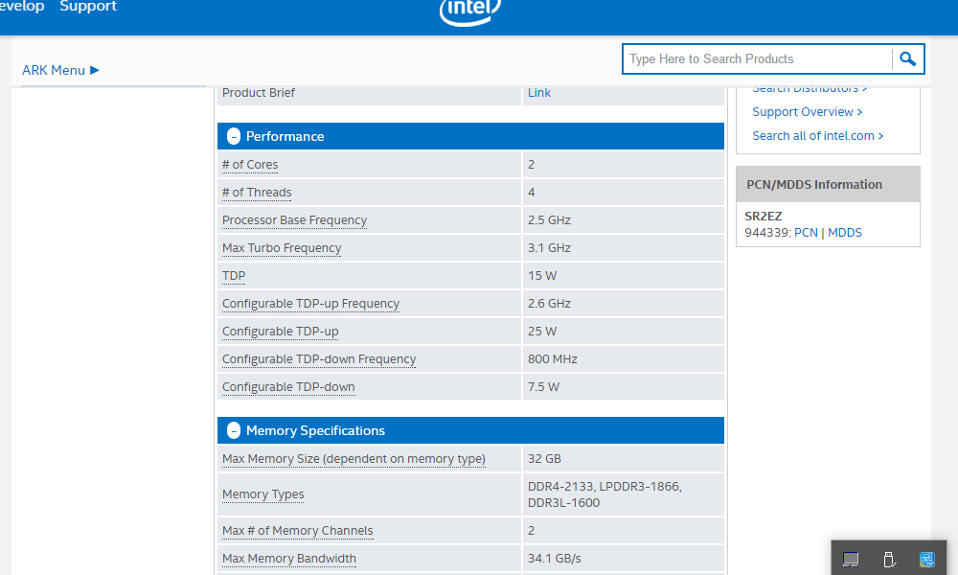Click the # of Cores label
The image size is (958, 575).
point(250,165)
